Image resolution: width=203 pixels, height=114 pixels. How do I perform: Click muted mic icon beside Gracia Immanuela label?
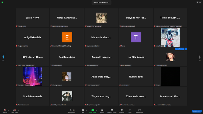[x=17, y=105]
